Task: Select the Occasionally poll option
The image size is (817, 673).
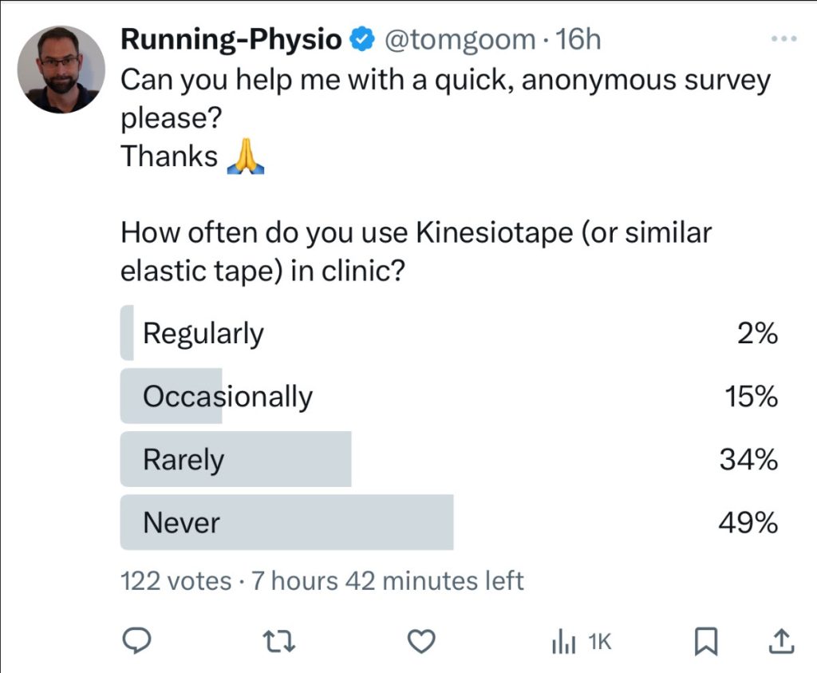Action: 449,396
